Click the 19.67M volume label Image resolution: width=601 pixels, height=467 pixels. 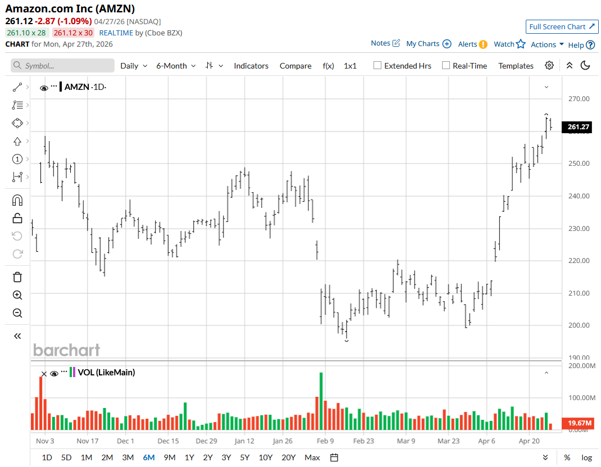tap(579, 423)
